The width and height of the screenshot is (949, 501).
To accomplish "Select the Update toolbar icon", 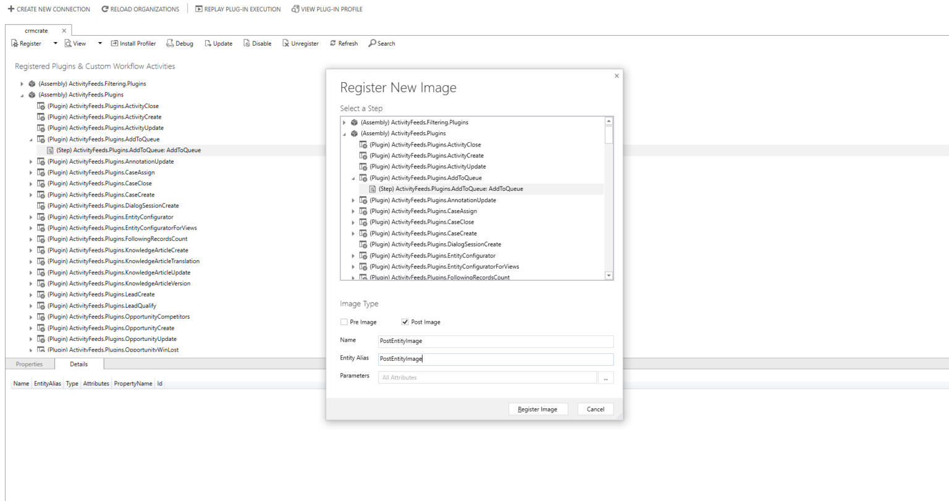I will pyautogui.click(x=218, y=43).
